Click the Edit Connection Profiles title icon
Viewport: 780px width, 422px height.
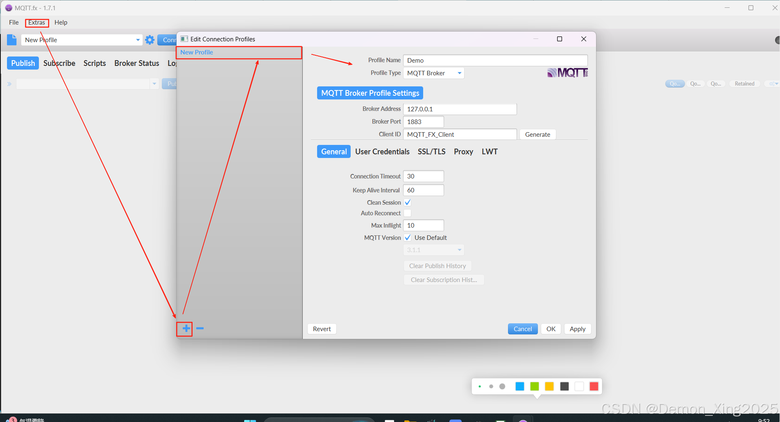tap(184, 39)
